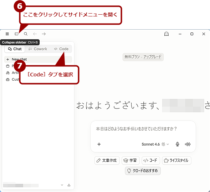Choose the 文章作成 suggestion chip
Screen dimensions: 210x192
click(107, 160)
